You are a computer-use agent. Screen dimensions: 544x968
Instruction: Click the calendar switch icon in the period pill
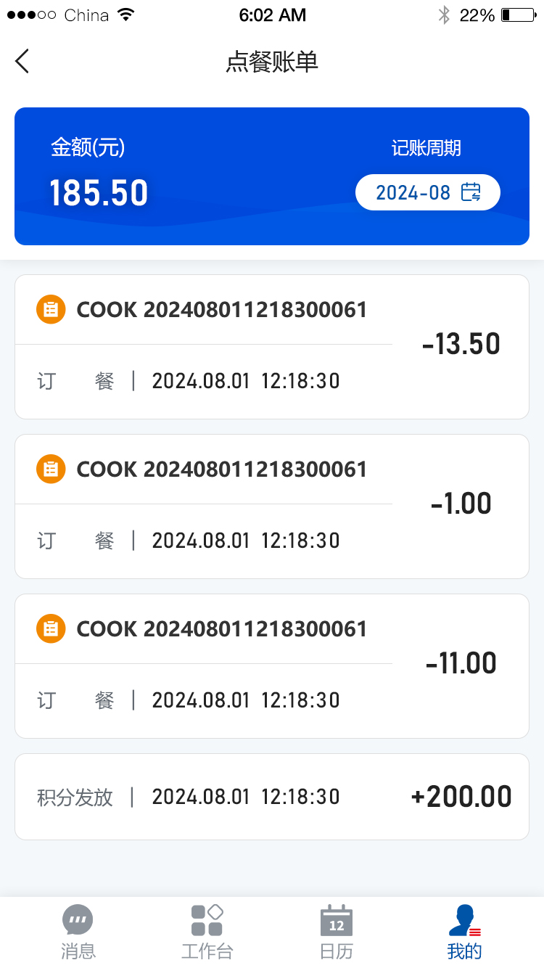point(471,192)
